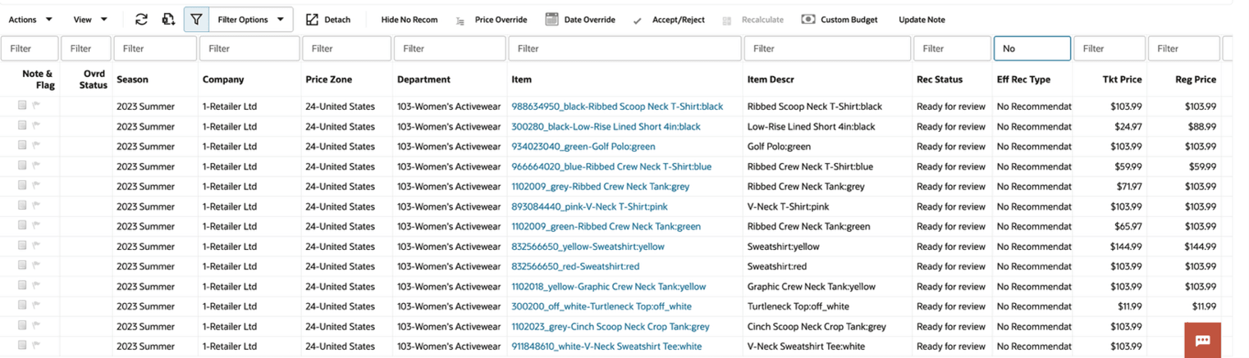Open item 988634950_black-Ribbed Scoop Neck T-Shirt link

pos(617,106)
